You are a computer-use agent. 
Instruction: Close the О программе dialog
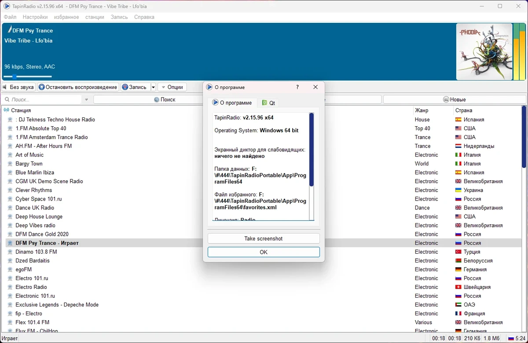(x=315, y=87)
